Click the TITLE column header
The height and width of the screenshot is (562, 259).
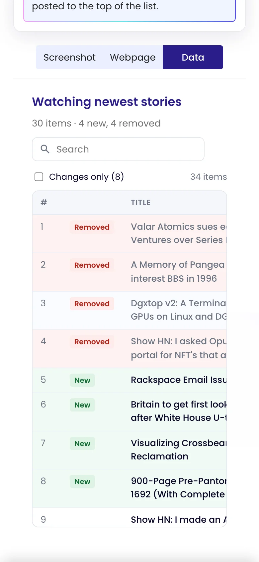pyautogui.click(x=141, y=202)
